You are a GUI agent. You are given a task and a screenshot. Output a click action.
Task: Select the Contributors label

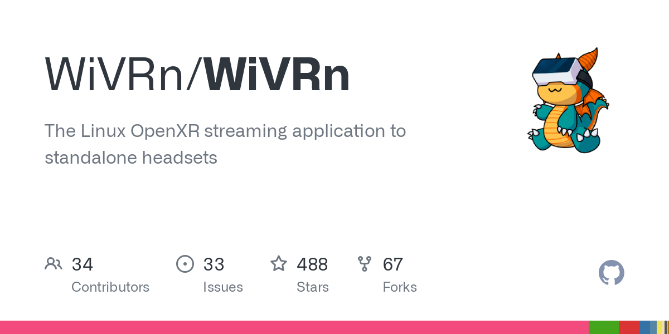click(110, 287)
